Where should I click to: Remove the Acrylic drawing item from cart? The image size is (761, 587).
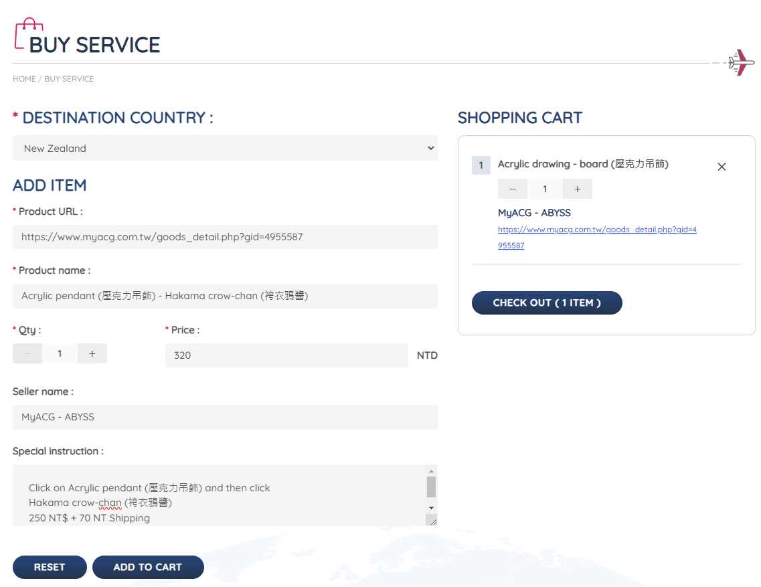click(x=722, y=167)
